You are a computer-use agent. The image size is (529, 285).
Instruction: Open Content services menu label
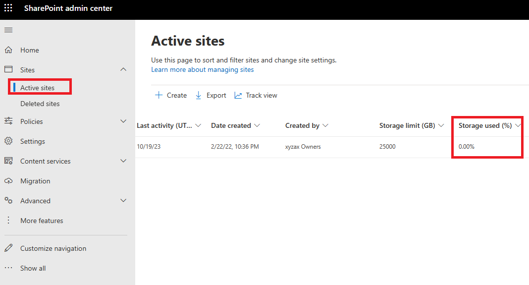click(x=45, y=161)
